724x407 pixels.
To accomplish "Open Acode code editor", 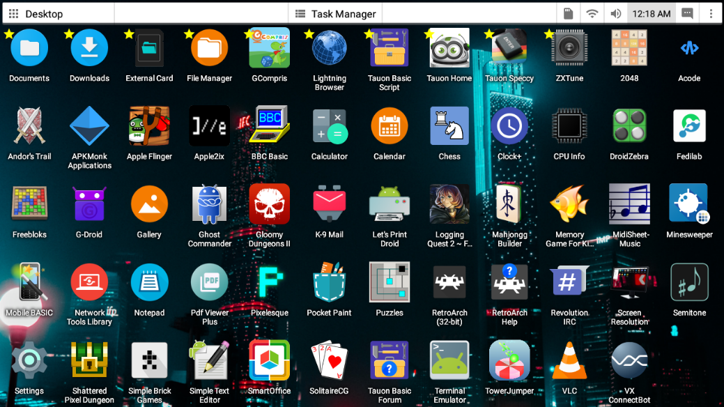I will point(689,48).
